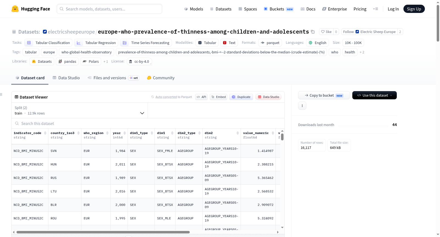Viewport: 440px width, 237px height.
Task: Click the like count number
Action: pyautogui.click(x=336, y=32)
